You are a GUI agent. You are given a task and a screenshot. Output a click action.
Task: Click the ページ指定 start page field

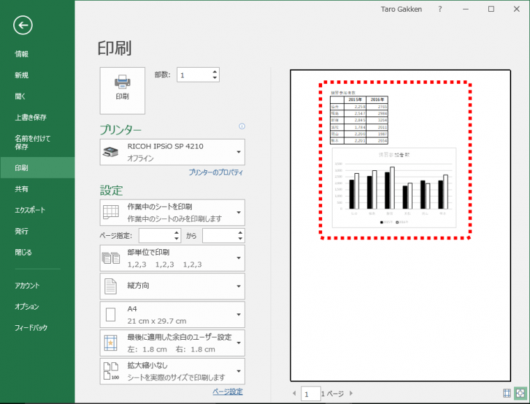coord(156,236)
